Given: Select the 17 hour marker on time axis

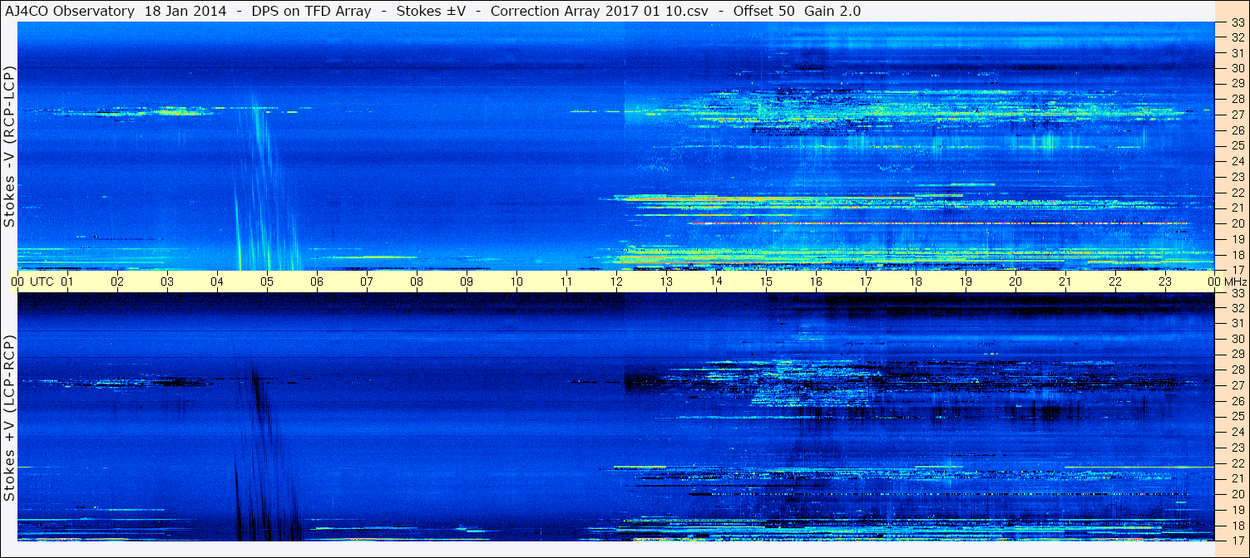Looking at the screenshot, I should coord(866,281).
